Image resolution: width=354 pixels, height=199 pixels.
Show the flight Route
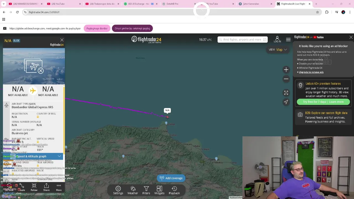click(22, 187)
